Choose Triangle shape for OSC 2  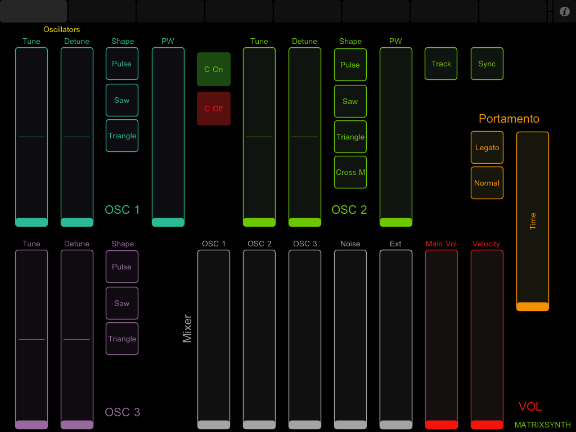[350, 137]
